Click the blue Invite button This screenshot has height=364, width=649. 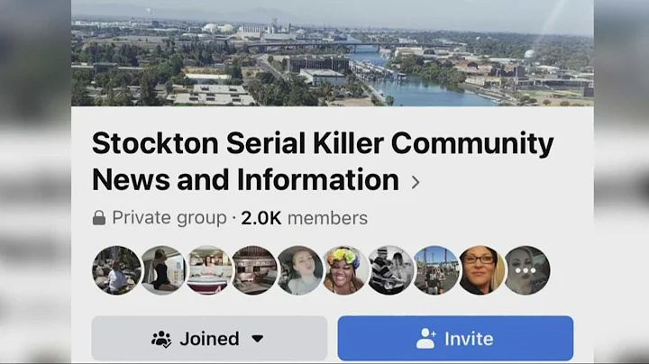[x=455, y=339]
